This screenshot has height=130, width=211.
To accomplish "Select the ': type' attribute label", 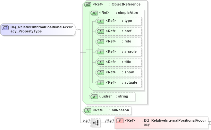I will 127,21.
